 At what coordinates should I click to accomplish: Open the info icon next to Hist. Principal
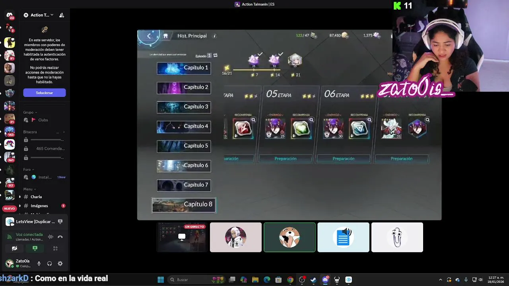point(214,36)
